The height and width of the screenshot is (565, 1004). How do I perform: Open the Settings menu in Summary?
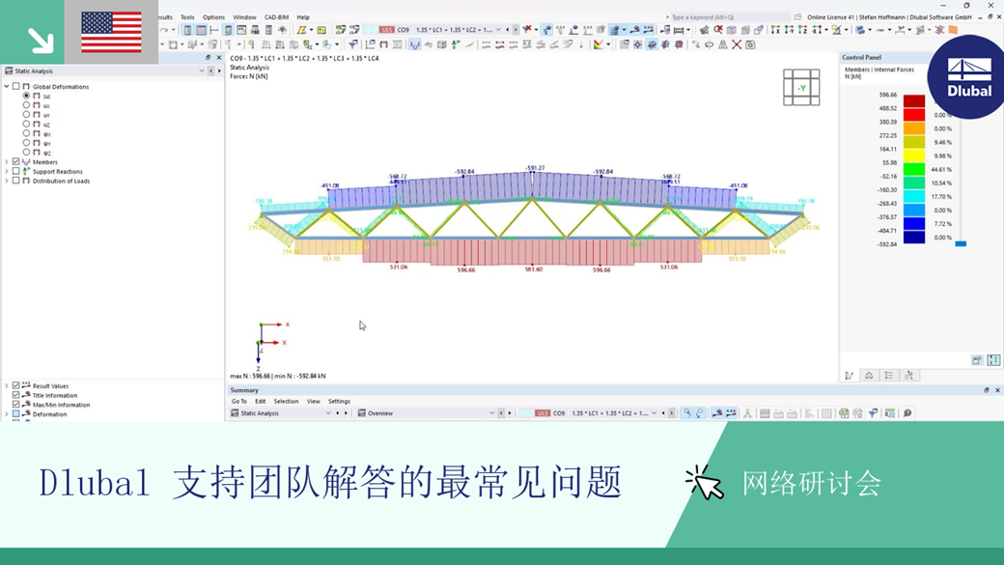[340, 401]
